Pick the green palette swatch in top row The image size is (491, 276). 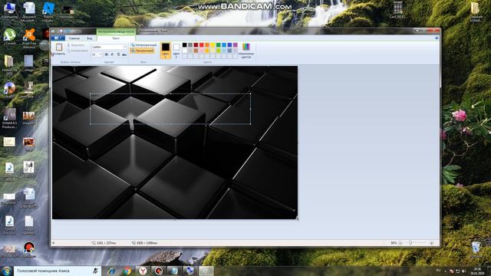coord(218,45)
